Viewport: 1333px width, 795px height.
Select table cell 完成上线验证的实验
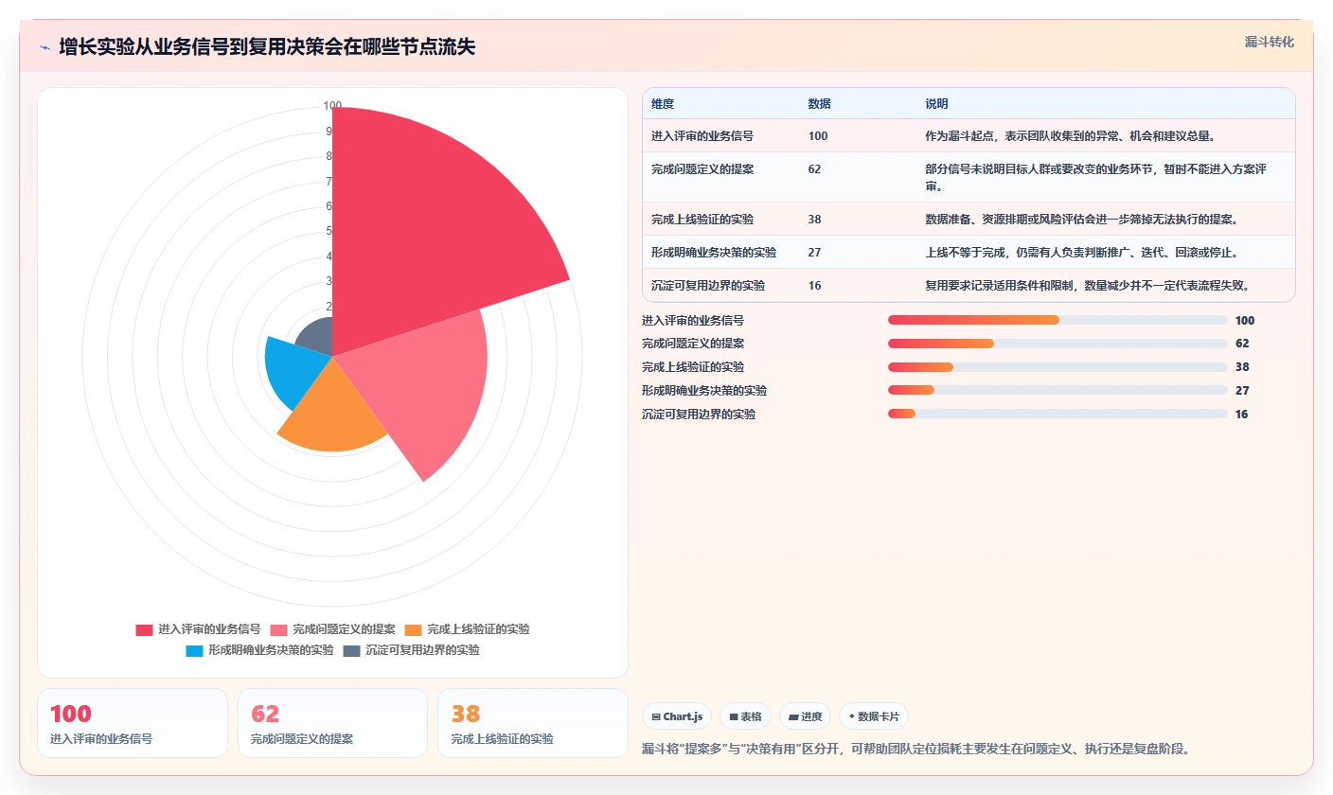coord(702,220)
